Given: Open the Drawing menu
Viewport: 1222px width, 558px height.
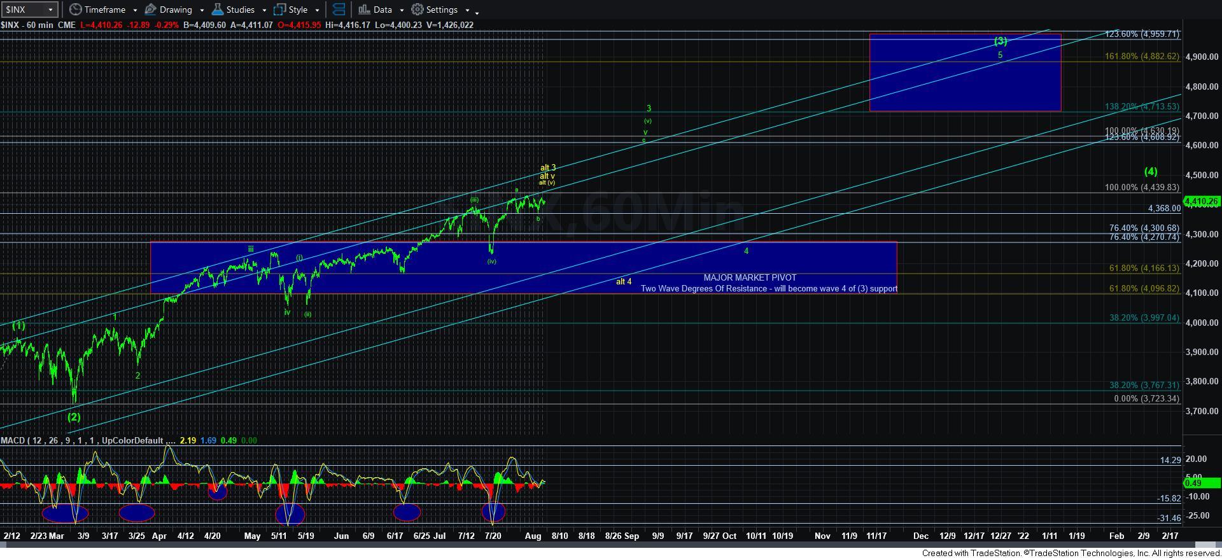Looking at the screenshot, I should pos(174,10).
